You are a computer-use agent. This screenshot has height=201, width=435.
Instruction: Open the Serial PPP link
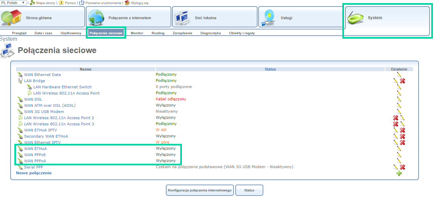pos(34,167)
